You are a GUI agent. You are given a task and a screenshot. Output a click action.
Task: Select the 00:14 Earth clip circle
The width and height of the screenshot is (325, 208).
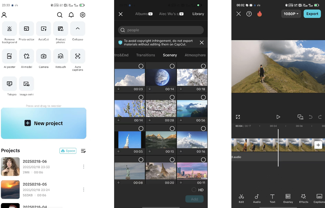point(172,66)
